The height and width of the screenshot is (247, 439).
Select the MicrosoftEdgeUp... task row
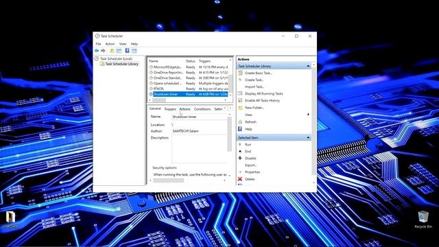click(189, 67)
